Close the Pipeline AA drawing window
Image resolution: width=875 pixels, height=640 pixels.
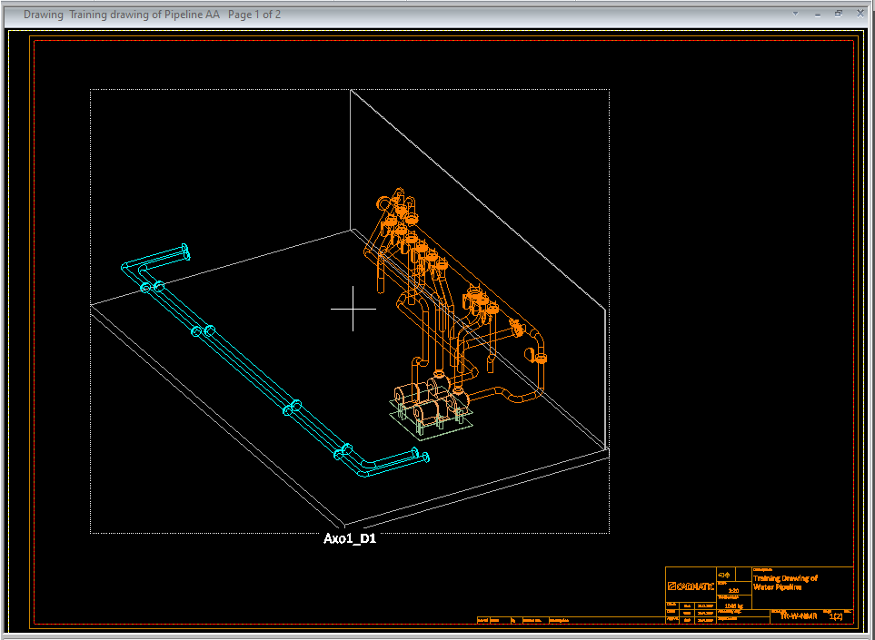click(x=860, y=14)
